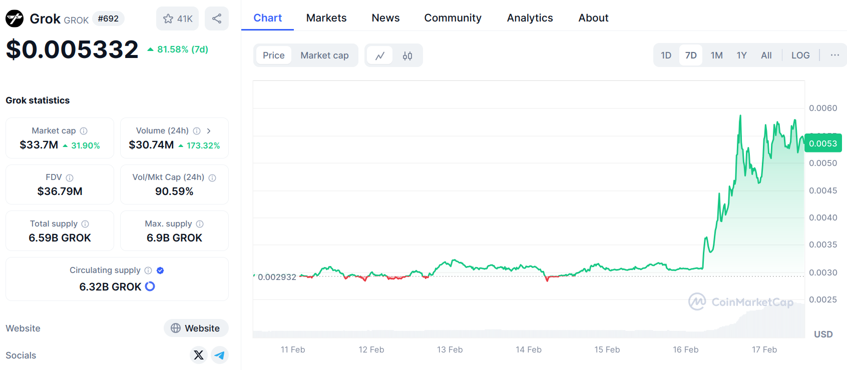Select the candlestick chart view icon
The height and width of the screenshot is (370, 847).
[x=407, y=55]
